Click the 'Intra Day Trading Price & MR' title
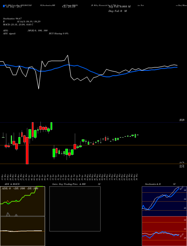Viewport: 187px width, 246px height. pyautogui.click(x=69, y=184)
